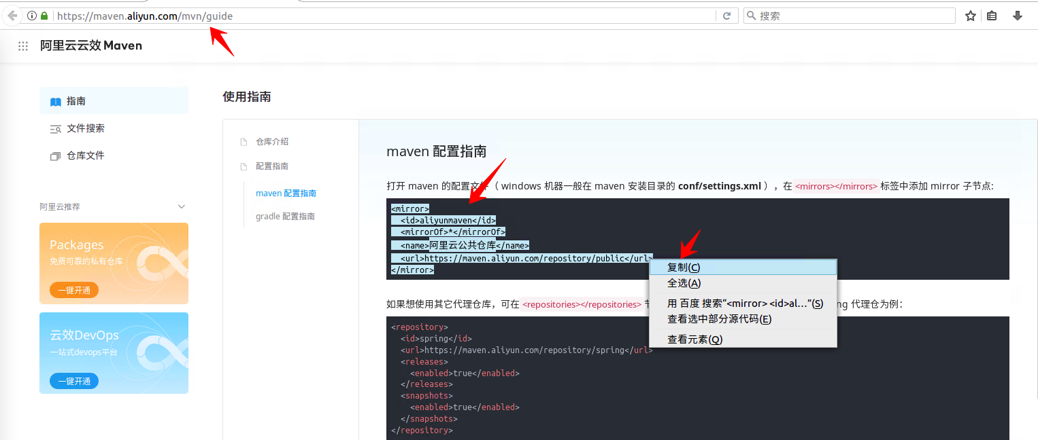Click the browser back arrow button
The image size is (1038, 440).
click(12, 16)
